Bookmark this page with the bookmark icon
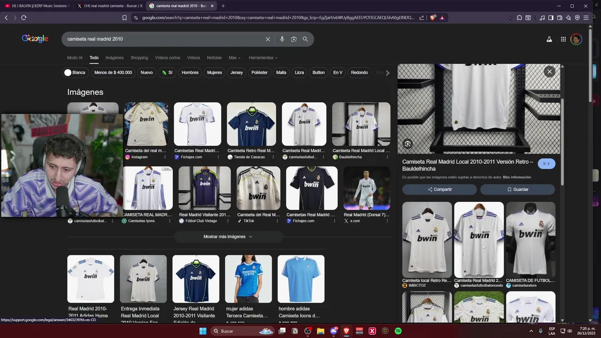 pos(124,18)
